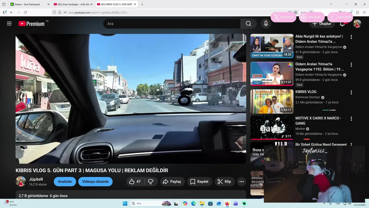Open Firefox application menu
This screenshot has width=369, height=208.
pyautogui.click(x=364, y=12)
